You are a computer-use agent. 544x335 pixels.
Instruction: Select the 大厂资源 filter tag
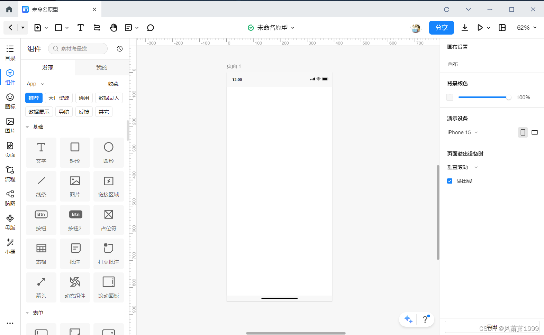59,98
